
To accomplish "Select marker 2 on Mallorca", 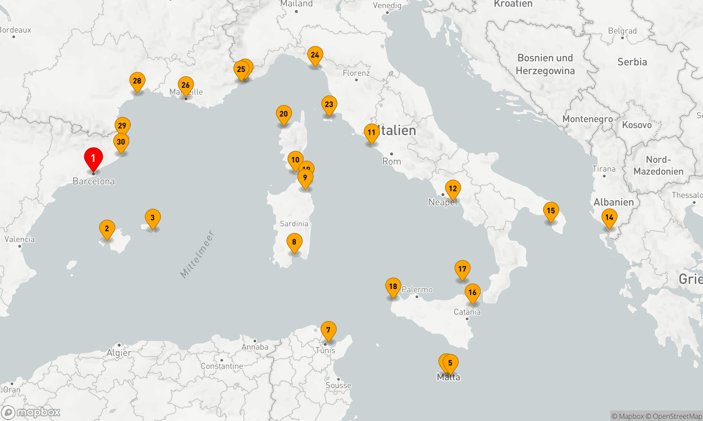I will [107, 228].
